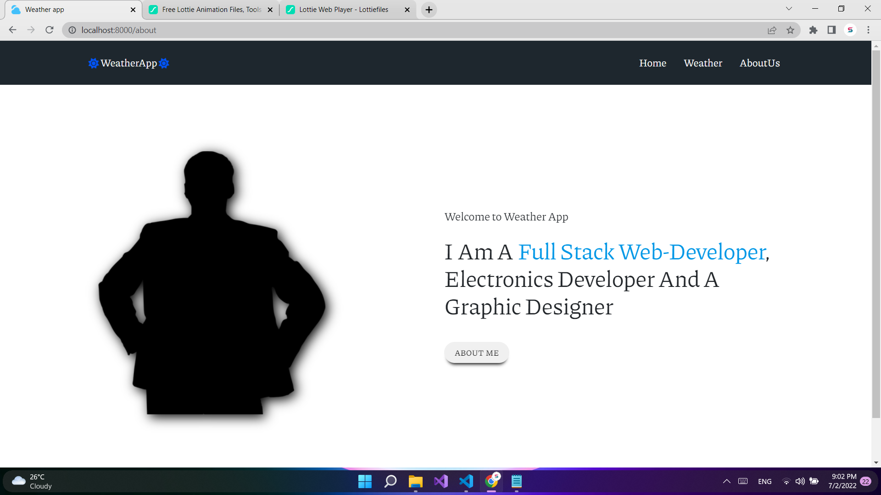This screenshot has height=495, width=881.
Task: Expand hidden icons in the system tray
Action: point(727,481)
